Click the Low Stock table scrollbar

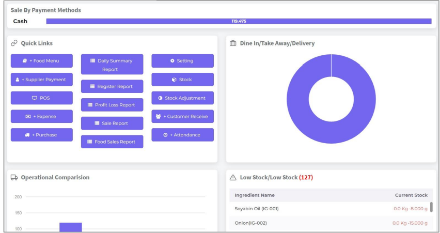pyautogui.click(x=431, y=207)
